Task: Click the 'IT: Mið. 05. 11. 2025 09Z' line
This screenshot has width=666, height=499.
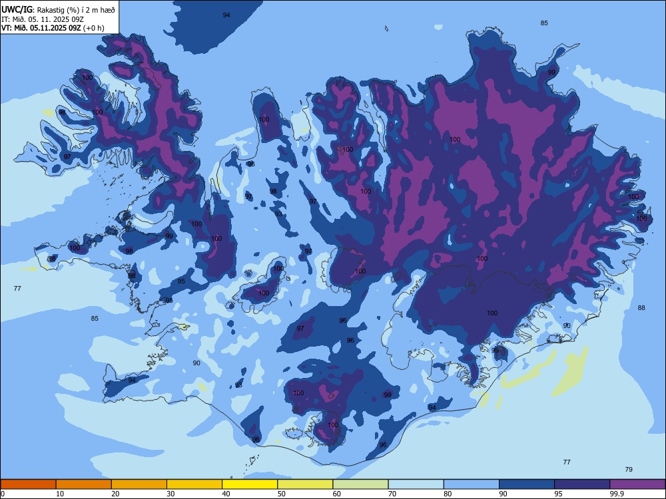Action: (43, 19)
